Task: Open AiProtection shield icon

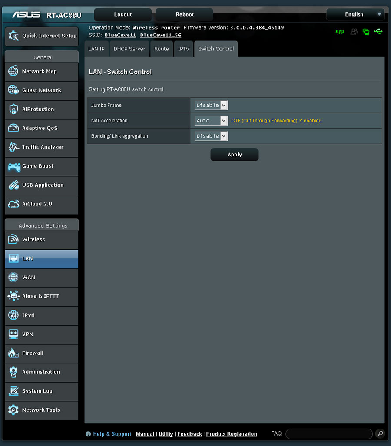Action: pyautogui.click(x=13, y=109)
